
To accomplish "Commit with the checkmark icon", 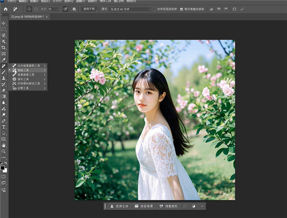I will [x=242, y=9].
